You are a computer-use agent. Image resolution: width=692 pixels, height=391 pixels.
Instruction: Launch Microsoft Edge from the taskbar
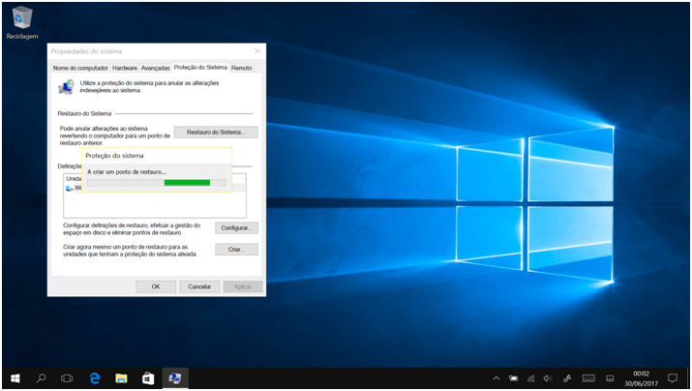point(95,377)
